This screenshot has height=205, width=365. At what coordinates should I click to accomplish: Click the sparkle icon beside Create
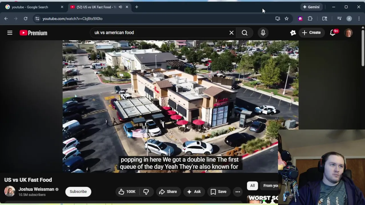click(293, 33)
